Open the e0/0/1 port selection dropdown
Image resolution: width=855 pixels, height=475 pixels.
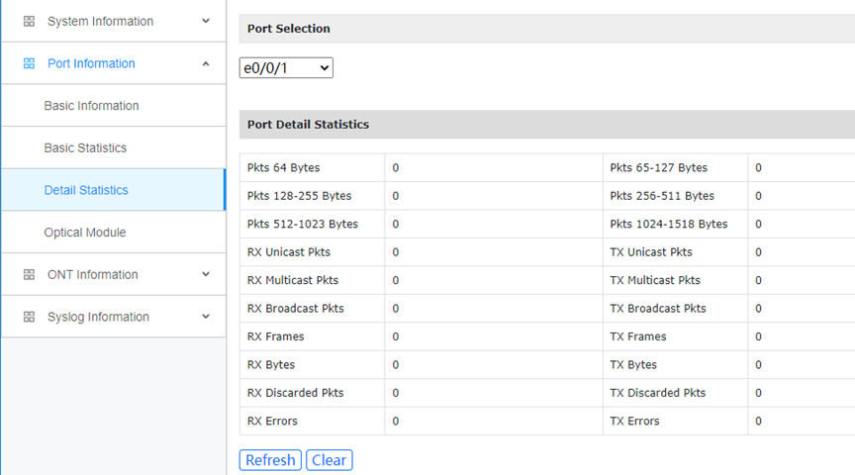[286, 68]
